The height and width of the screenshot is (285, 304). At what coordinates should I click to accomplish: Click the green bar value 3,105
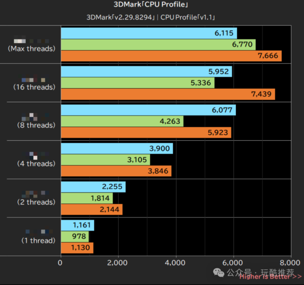pyautogui.click(x=137, y=160)
